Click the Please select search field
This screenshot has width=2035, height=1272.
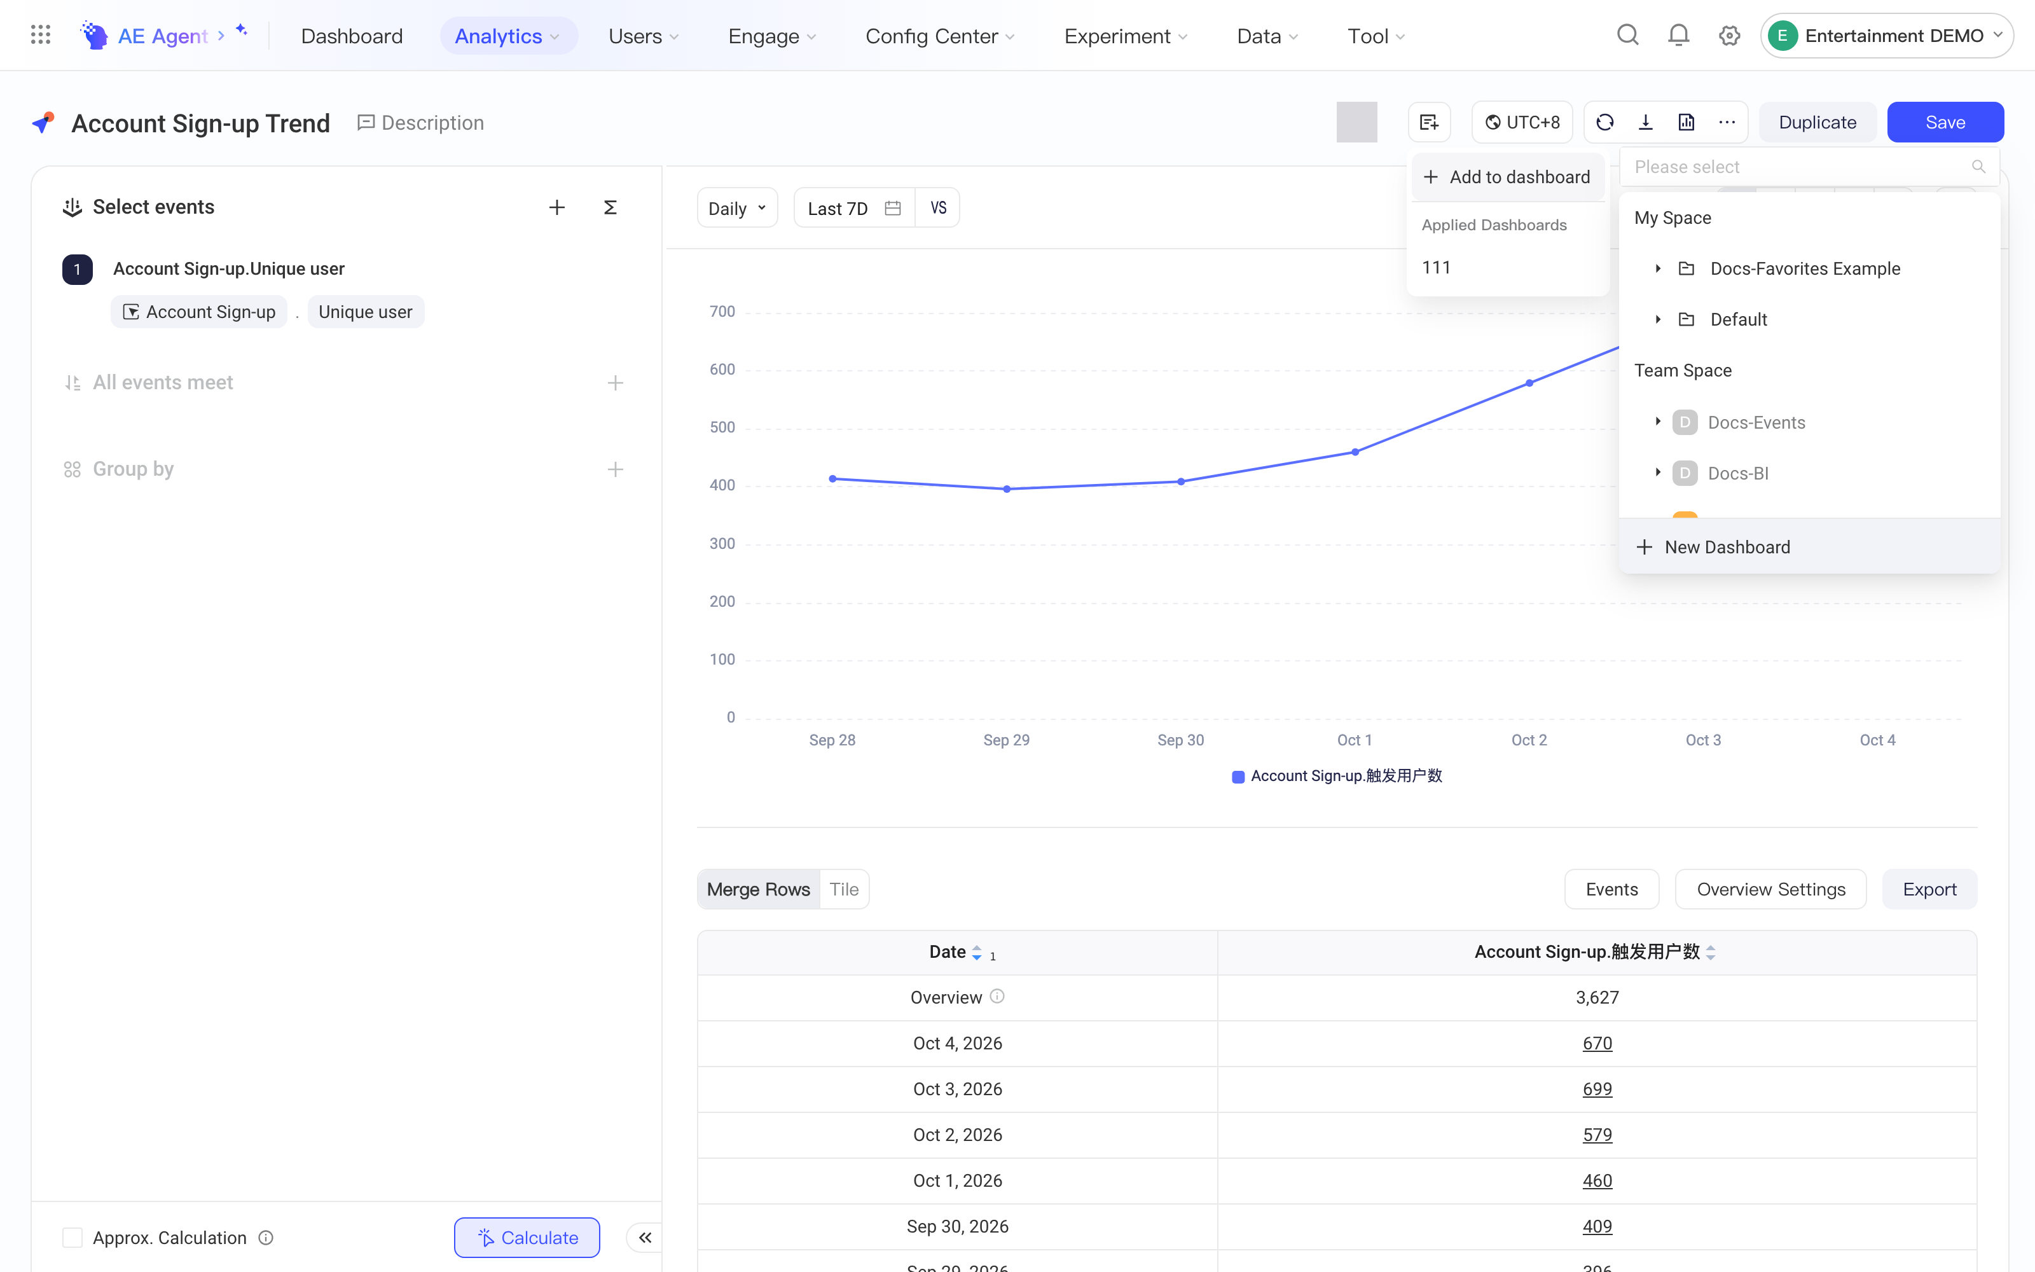pos(1809,167)
